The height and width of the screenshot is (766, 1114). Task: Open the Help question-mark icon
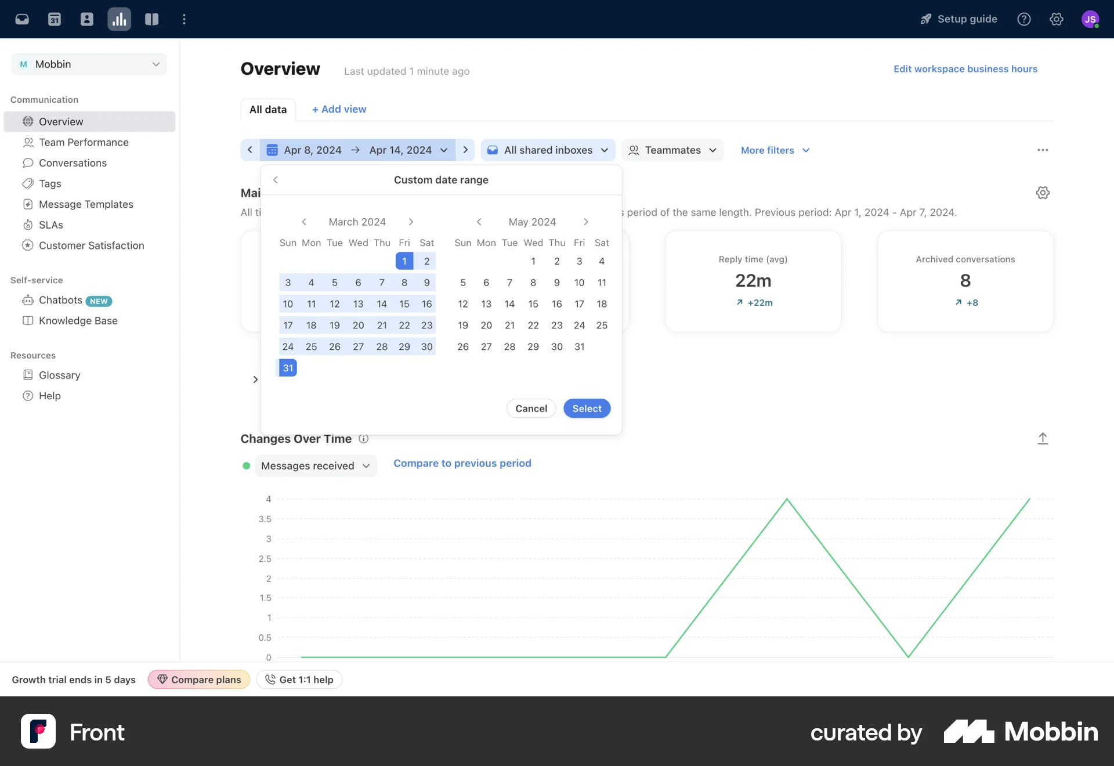pos(1024,19)
